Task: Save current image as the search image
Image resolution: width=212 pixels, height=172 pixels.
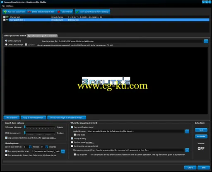Action: pyautogui.click(x=67, y=117)
